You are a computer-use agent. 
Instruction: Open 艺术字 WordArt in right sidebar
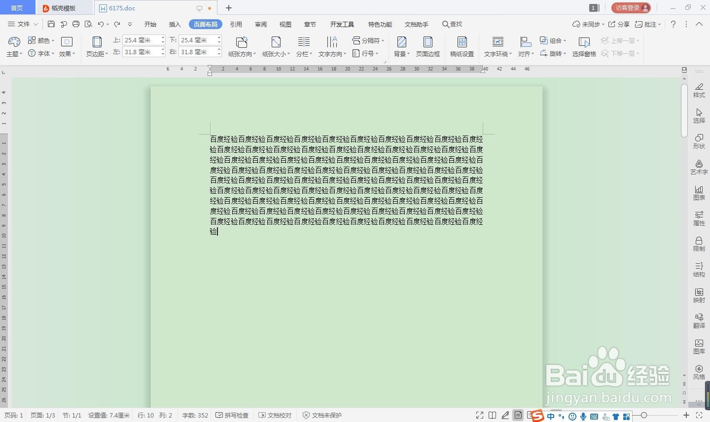coord(699,167)
